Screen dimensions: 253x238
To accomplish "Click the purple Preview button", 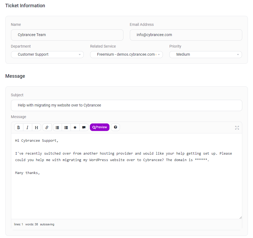I will click(x=100, y=127).
